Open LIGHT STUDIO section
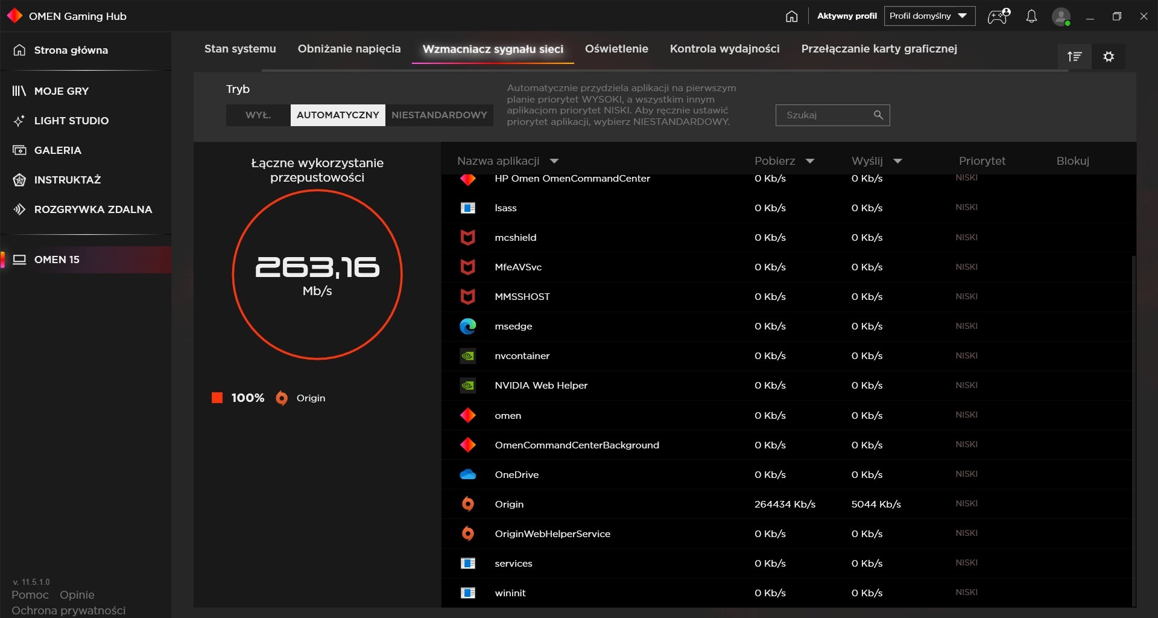Screen dimensions: 1158x618 [71, 121]
